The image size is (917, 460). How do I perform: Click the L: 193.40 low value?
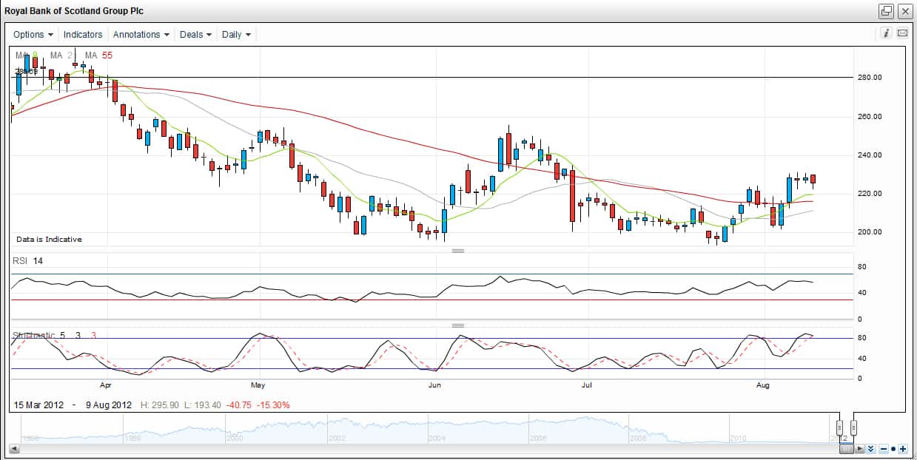tap(204, 405)
